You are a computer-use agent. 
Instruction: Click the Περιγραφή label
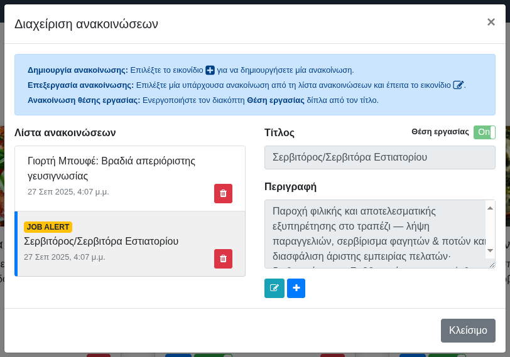click(x=290, y=187)
